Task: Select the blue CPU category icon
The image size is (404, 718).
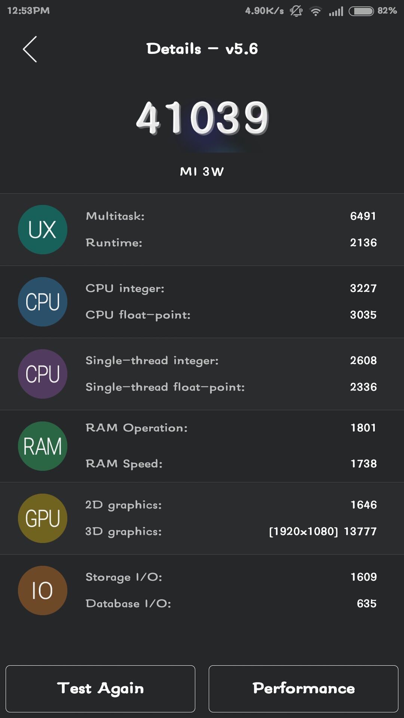Action: coord(43,302)
